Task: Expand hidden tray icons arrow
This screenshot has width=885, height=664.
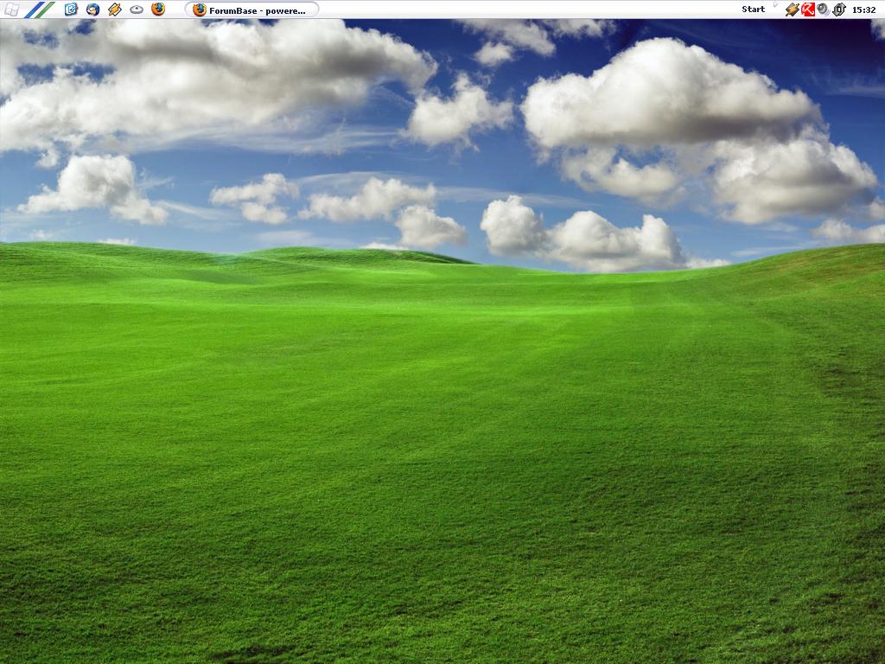Action: click(x=775, y=5)
